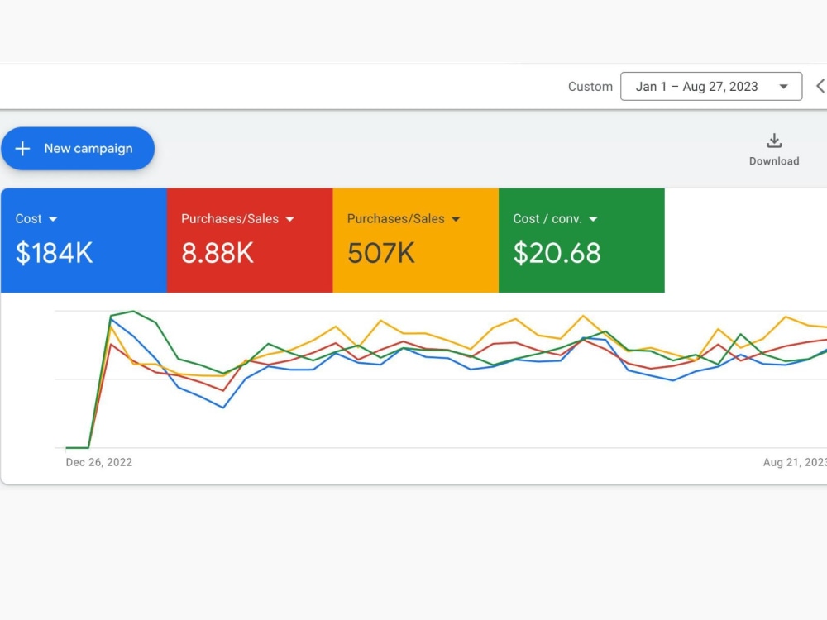Select the $20.68 cost per conversion value
The width and height of the screenshot is (827, 620).
[557, 252]
